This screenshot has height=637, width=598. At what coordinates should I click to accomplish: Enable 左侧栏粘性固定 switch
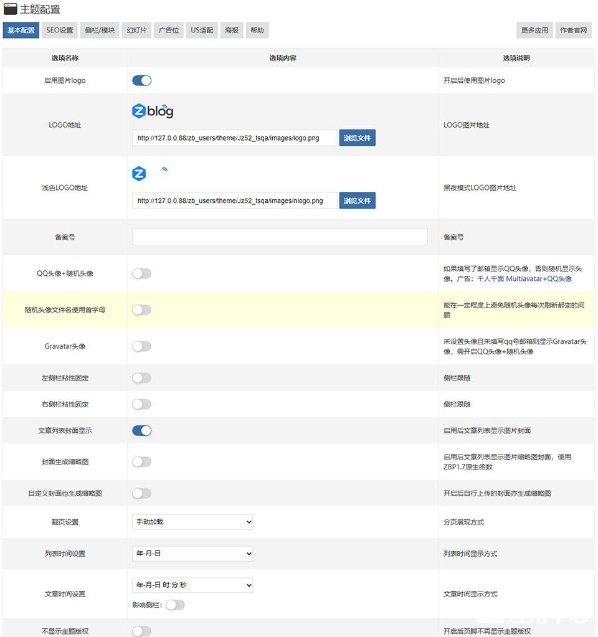click(x=141, y=378)
